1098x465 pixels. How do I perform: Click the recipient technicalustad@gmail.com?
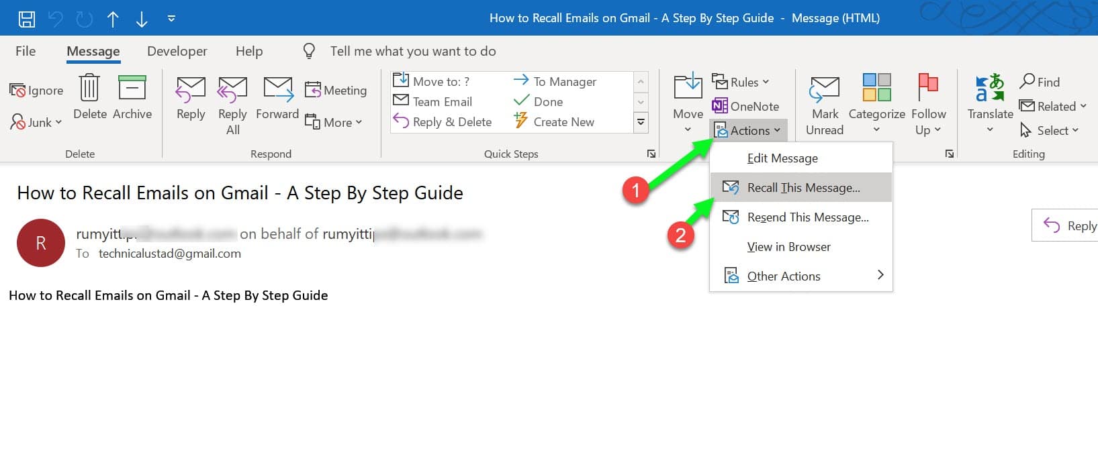(170, 254)
